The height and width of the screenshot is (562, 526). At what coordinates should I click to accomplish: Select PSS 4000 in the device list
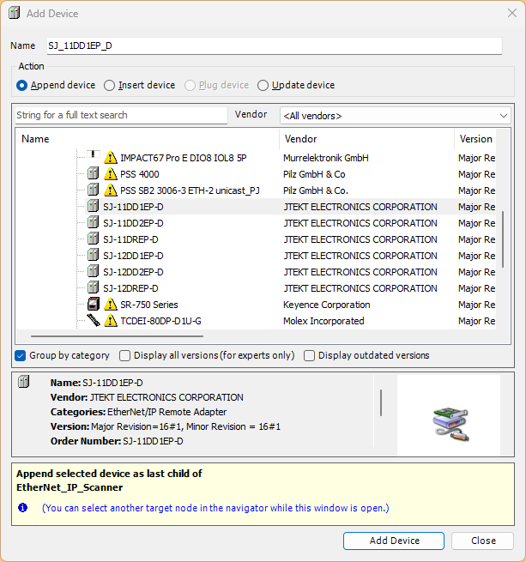(140, 174)
